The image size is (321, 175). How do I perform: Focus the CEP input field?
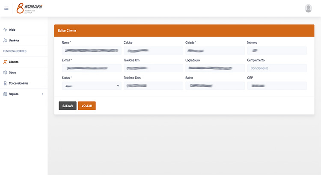(x=277, y=86)
